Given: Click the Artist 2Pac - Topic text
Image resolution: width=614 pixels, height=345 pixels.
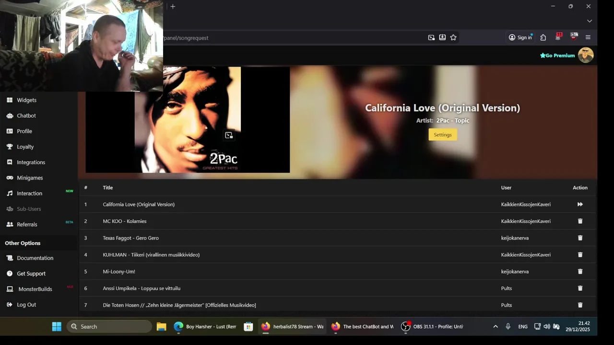Looking at the screenshot, I should 443,121.
